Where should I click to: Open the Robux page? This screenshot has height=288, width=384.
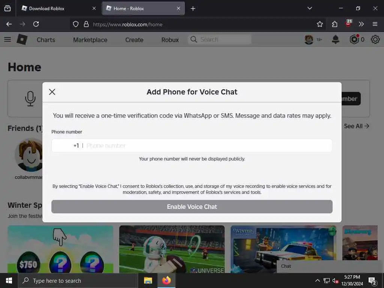point(170,40)
